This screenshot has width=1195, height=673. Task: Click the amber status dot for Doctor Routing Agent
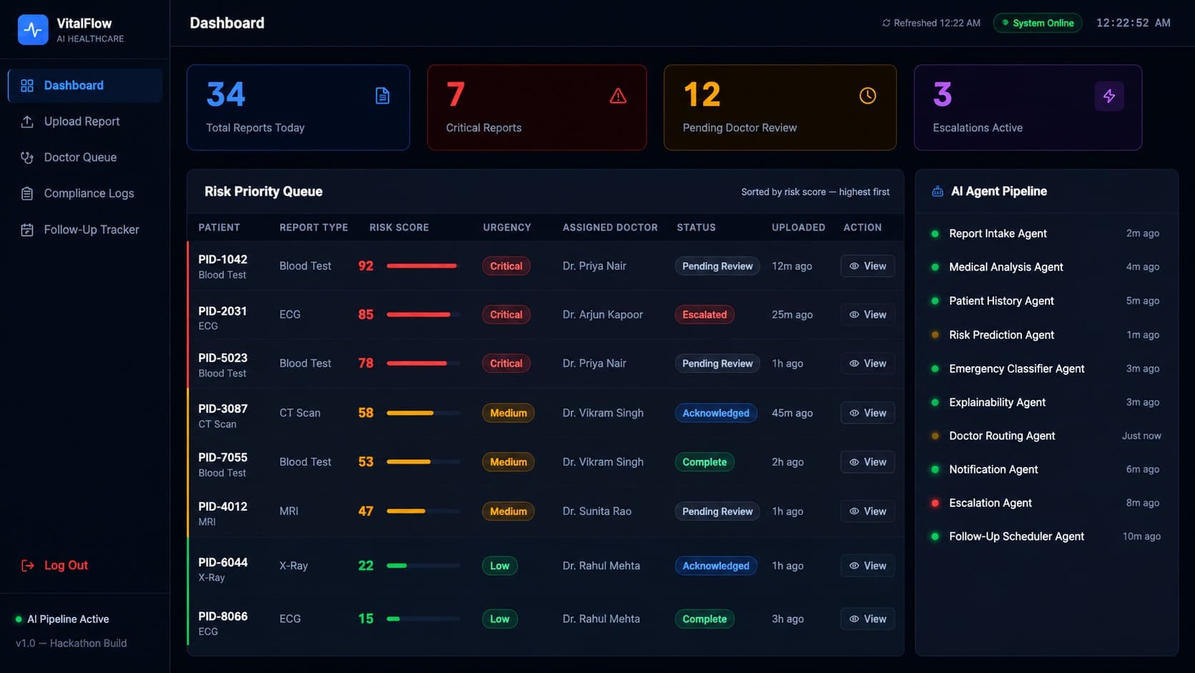[935, 436]
